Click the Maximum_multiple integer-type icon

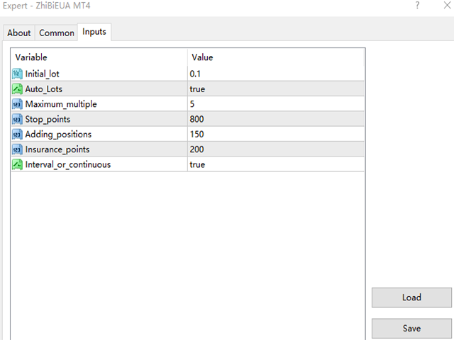(x=17, y=104)
